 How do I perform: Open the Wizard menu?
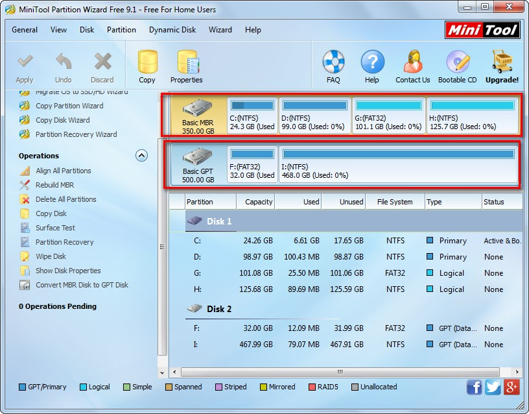point(220,30)
